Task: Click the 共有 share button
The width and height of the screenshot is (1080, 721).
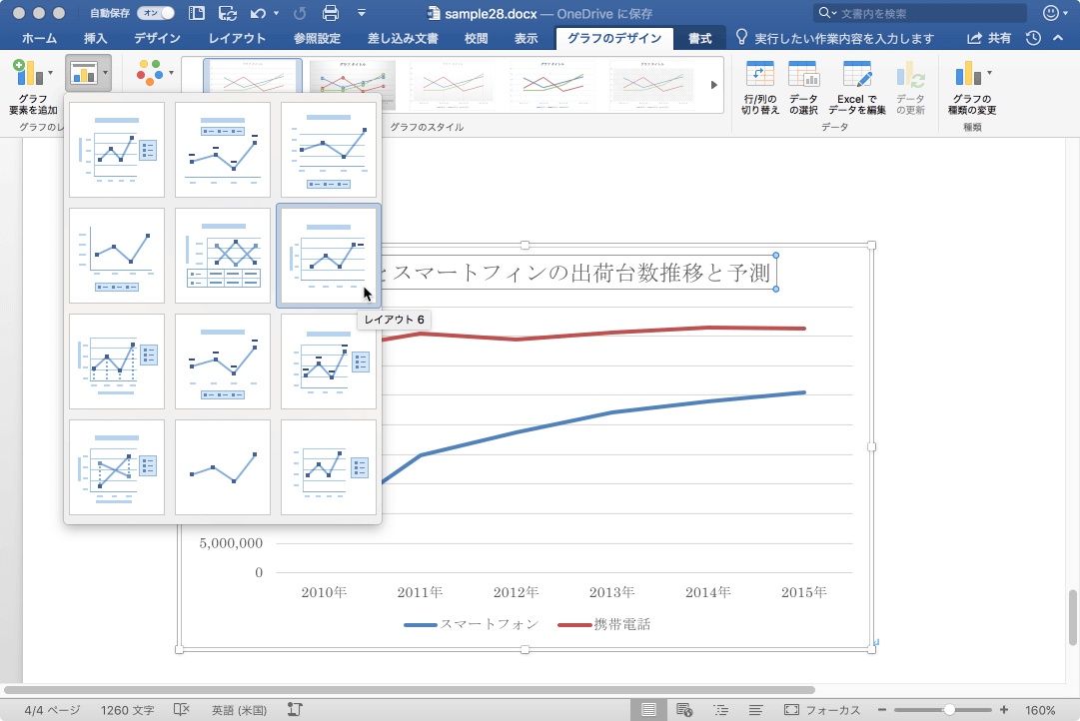Action: point(989,39)
